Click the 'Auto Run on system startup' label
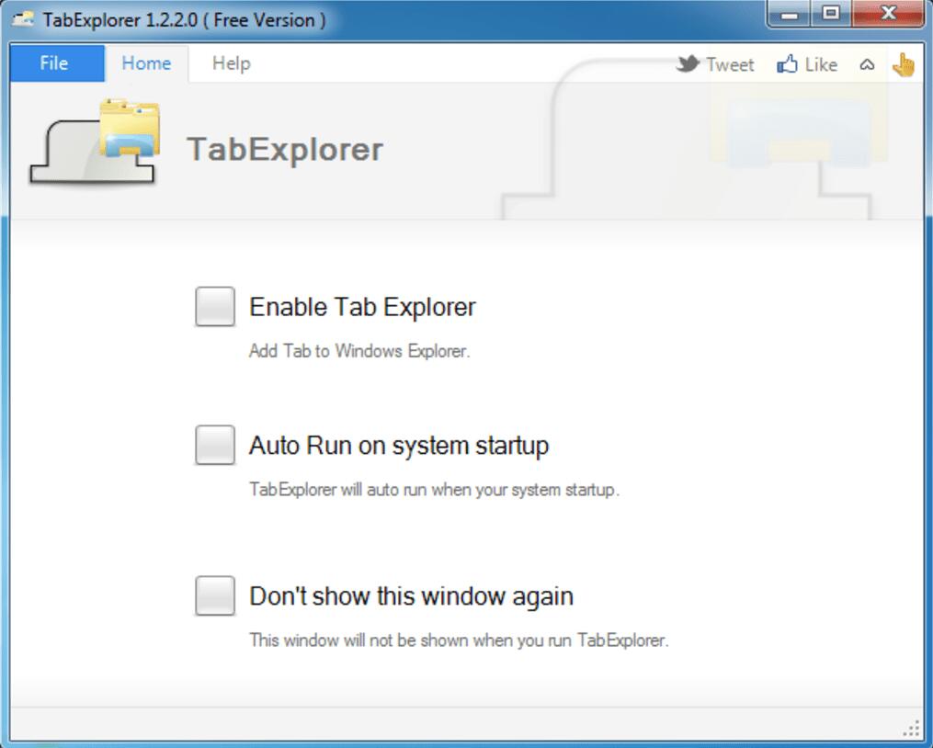 click(x=399, y=446)
